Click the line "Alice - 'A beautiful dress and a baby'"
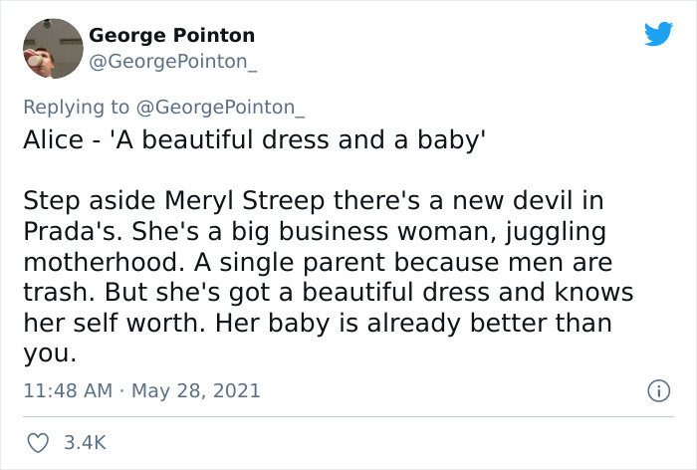697x470 pixels. click(254, 139)
